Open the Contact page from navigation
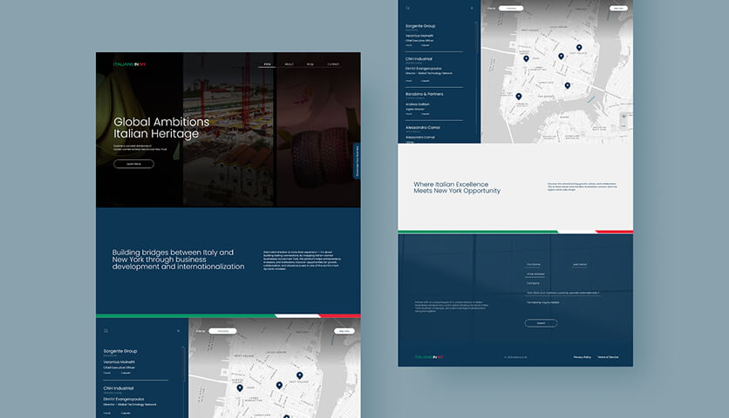Screen dimensions: 729x418 333,64
